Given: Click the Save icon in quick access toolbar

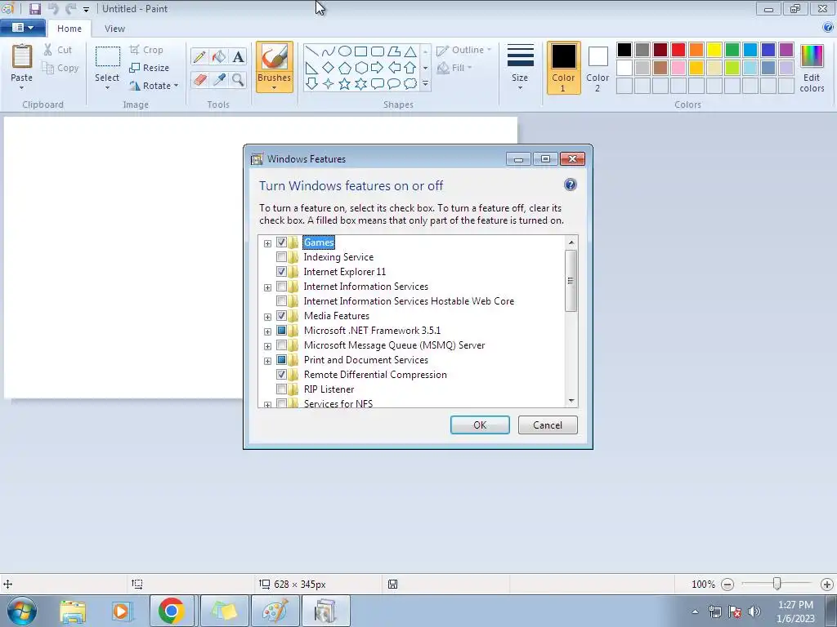Looking at the screenshot, I should pos(34,8).
